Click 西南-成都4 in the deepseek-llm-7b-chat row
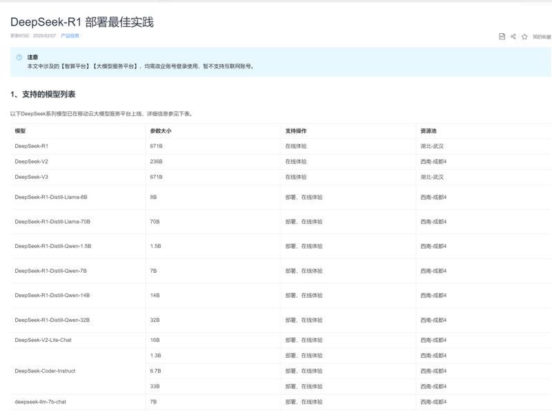This screenshot has width=552, height=411. click(433, 402)
